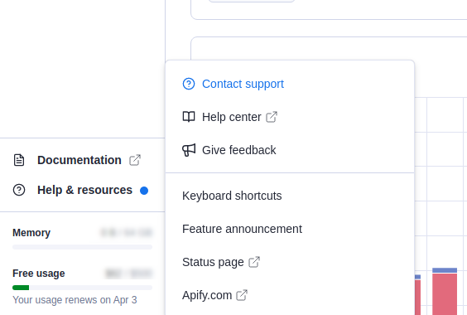This screenshot has height=315, width=467.
Task: Click external-link icon next to Help center
Action: 272,117
